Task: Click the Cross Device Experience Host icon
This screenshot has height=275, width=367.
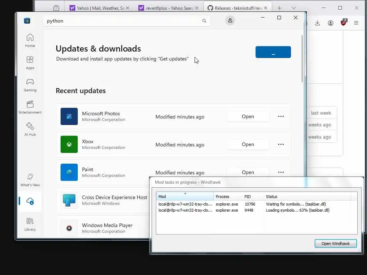Action: [69, 200]
